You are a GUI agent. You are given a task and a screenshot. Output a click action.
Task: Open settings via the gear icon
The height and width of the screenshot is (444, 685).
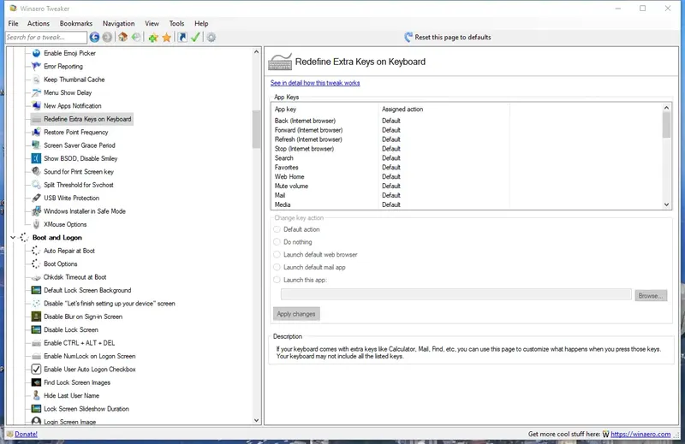[x=211, y=37]
